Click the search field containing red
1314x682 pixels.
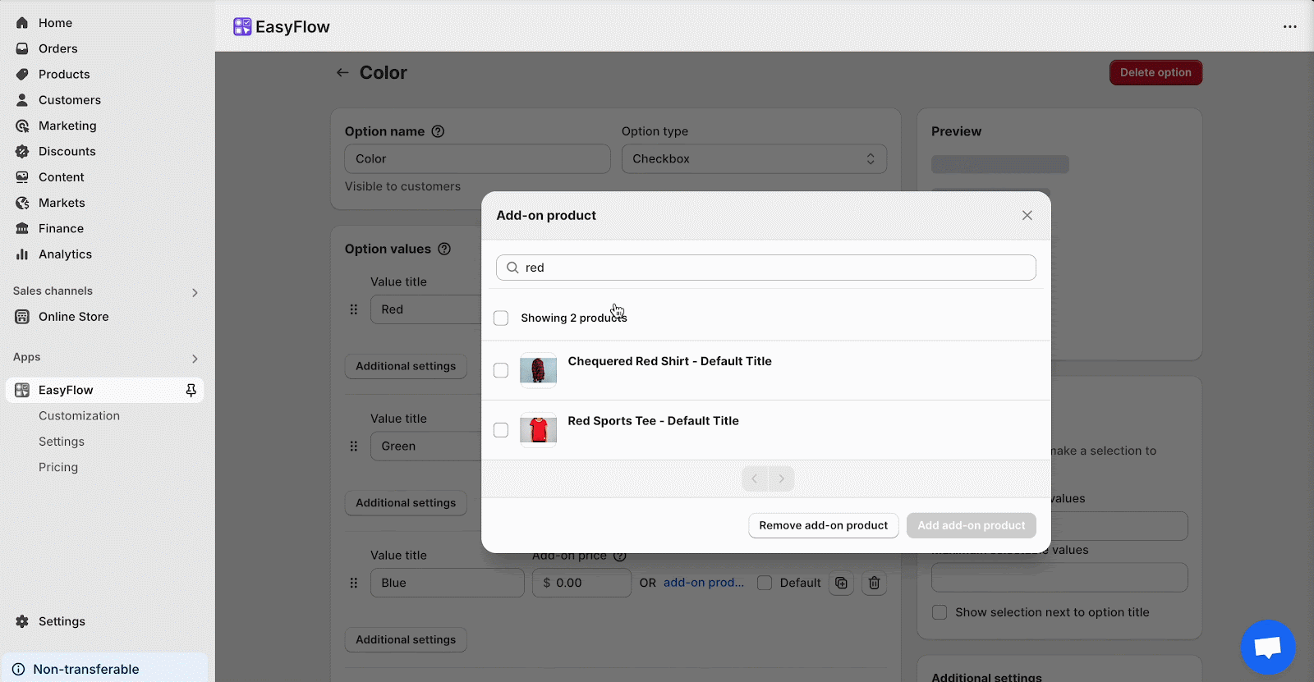click(x=765, y=268)
